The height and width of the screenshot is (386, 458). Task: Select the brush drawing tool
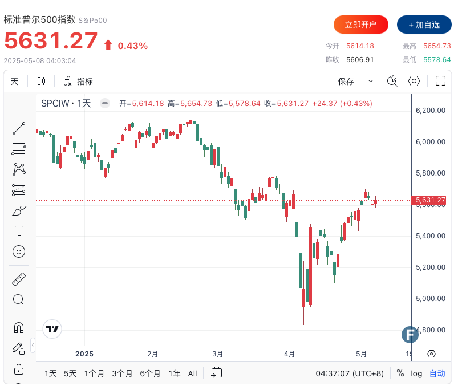(19, 210)
